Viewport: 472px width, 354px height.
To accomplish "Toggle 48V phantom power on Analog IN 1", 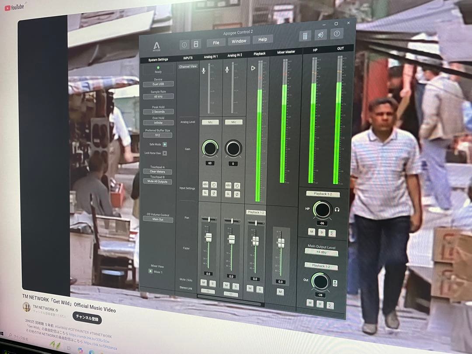I will 205,185.
